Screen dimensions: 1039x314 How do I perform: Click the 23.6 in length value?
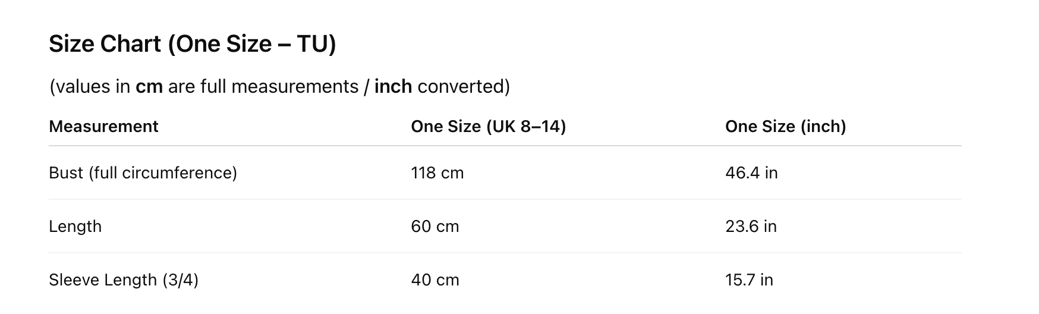pos(751,227)
